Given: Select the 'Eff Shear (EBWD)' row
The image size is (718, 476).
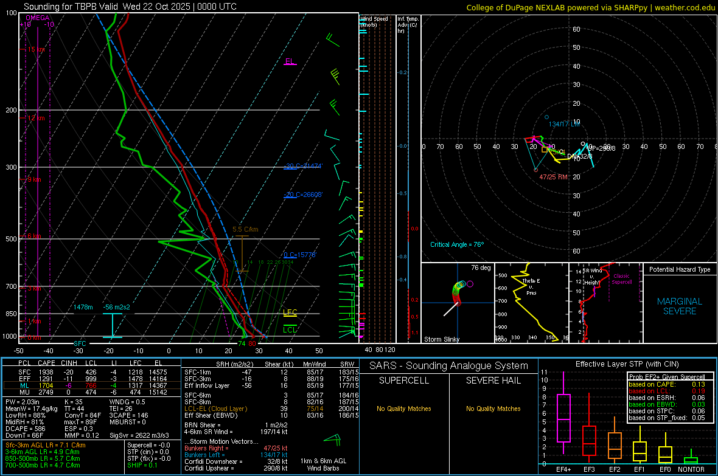Looking at the screenshot, I should [x=271, y=415].
